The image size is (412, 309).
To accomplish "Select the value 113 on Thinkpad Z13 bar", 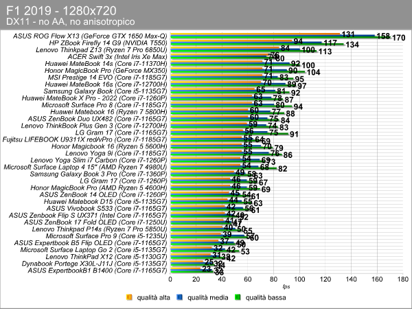I will click(325, 51).
